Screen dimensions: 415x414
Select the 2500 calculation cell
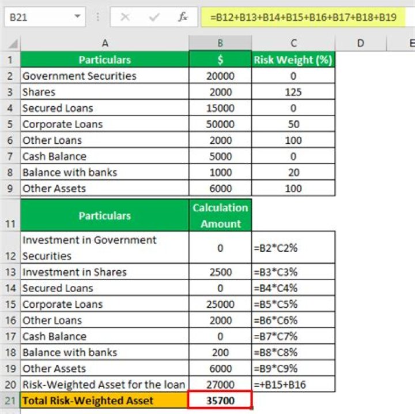tap(220, 272)
